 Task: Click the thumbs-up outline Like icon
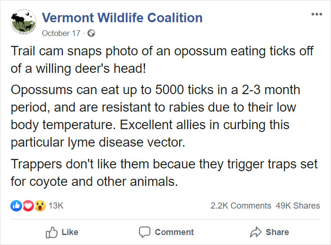pyautogui.click(x=51, y=232)
